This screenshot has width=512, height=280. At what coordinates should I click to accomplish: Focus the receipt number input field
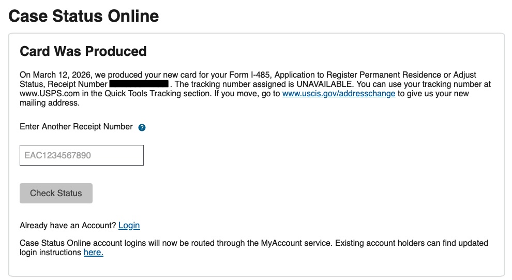coord(82,155)
